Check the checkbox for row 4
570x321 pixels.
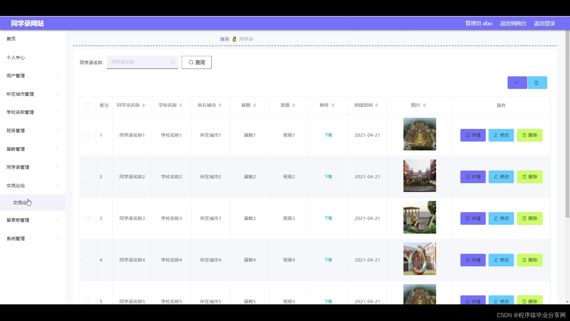tap(87, 260)
